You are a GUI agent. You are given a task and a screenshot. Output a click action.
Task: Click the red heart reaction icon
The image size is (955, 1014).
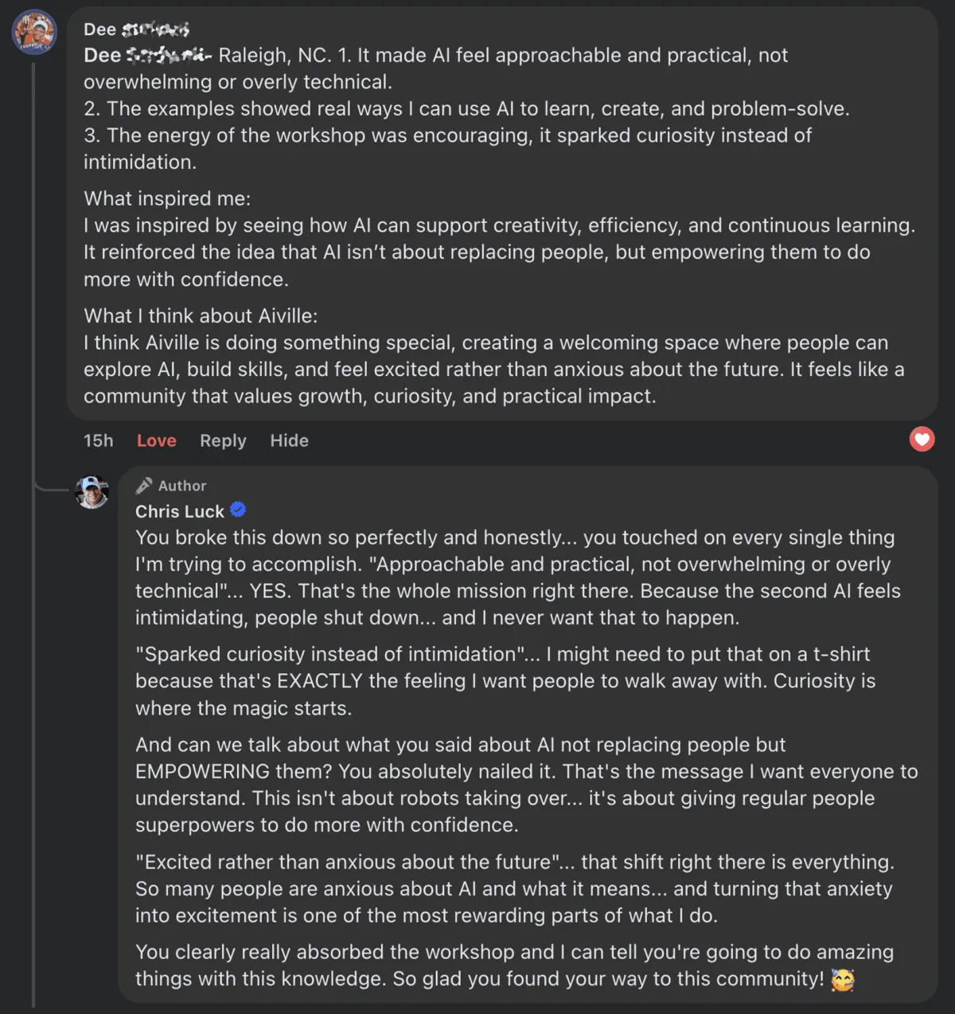(922, 439)
